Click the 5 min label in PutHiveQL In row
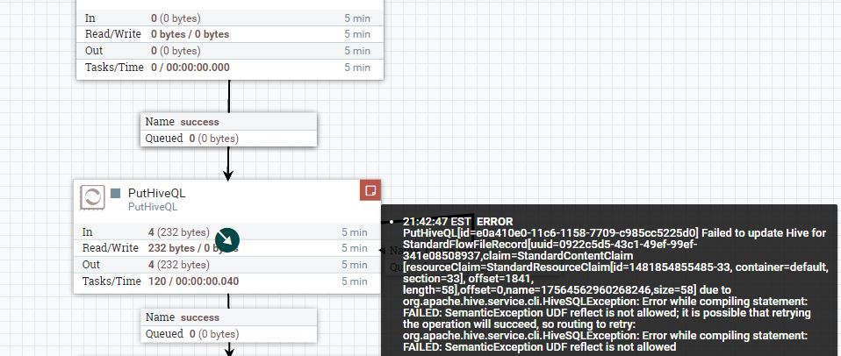841x356 pixels. point(355,232)
